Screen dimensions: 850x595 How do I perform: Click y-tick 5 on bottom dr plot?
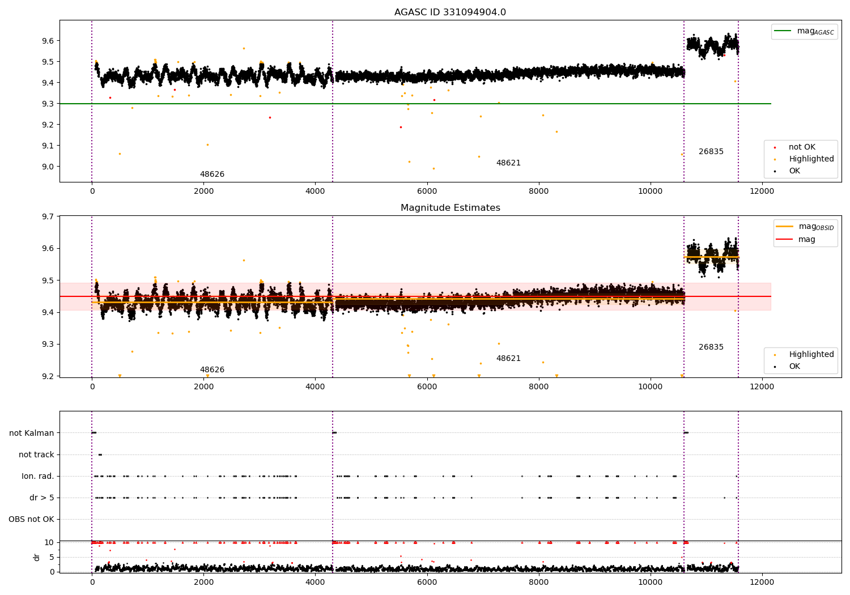pos(52,558)
